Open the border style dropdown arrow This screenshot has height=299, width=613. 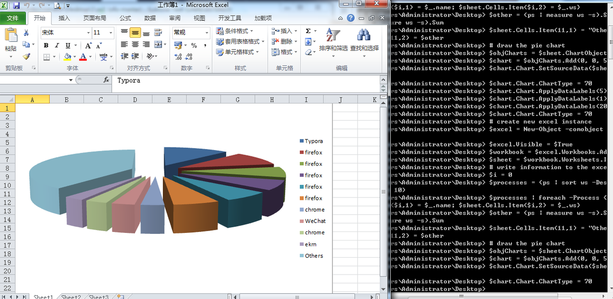pyautogui.click(x=53, y=57)
